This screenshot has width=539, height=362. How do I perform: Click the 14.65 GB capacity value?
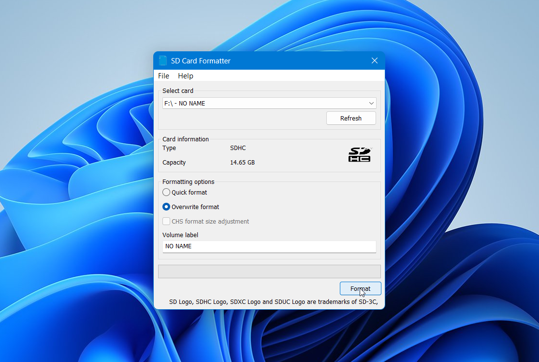pos(242,163)
